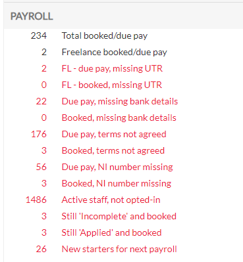This screenshot has width=243, height=262.
Task: Click the 234 total count number
Action: pos(39,35)
